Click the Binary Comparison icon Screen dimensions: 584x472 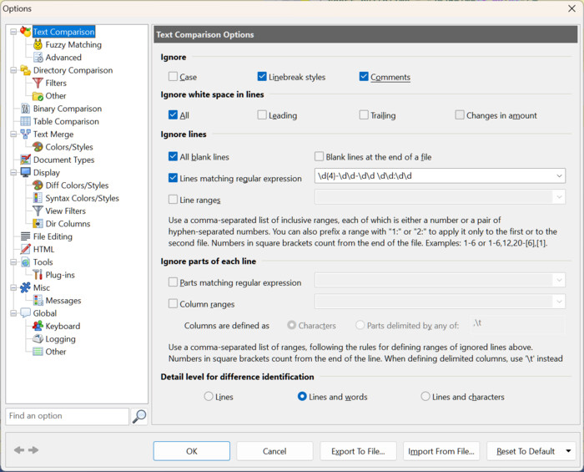pos(25,109)
